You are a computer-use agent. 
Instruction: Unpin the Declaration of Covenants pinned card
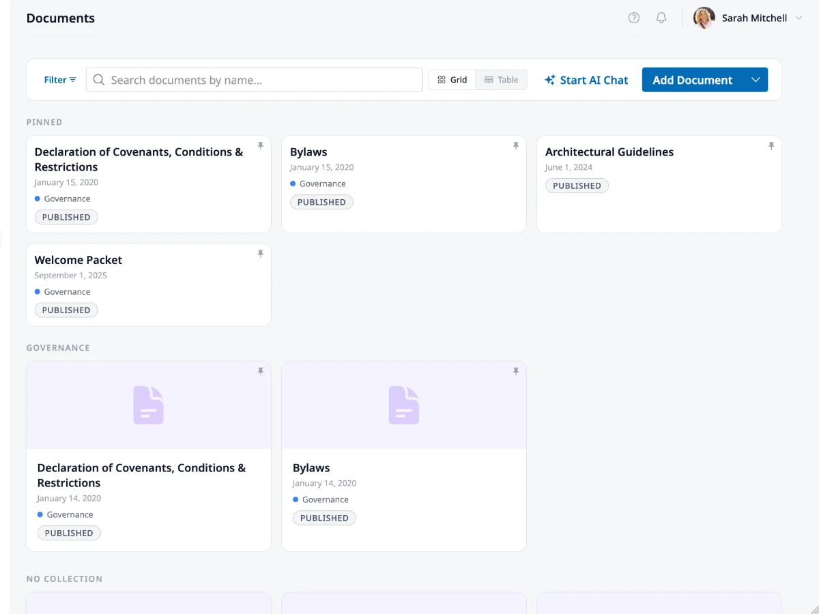point(260,145)
